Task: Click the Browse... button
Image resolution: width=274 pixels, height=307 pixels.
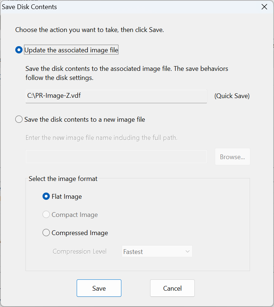Action: [x=233, y=157]
